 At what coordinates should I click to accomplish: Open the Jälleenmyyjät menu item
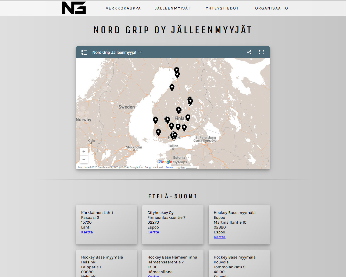[x=173, y=8]
